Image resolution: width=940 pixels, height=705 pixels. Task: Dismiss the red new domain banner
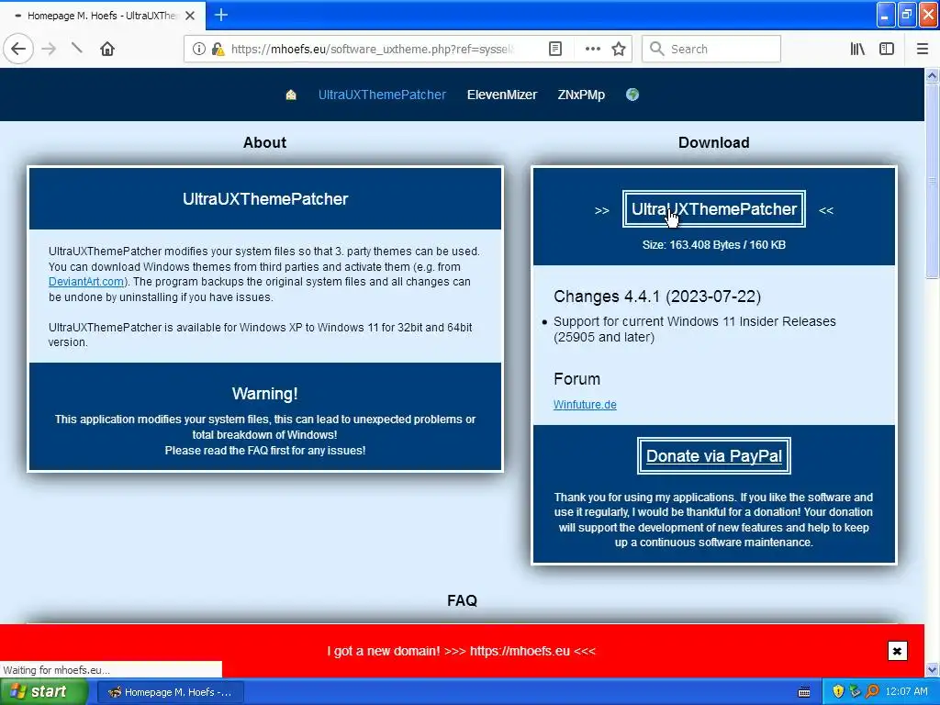[897, 651]
